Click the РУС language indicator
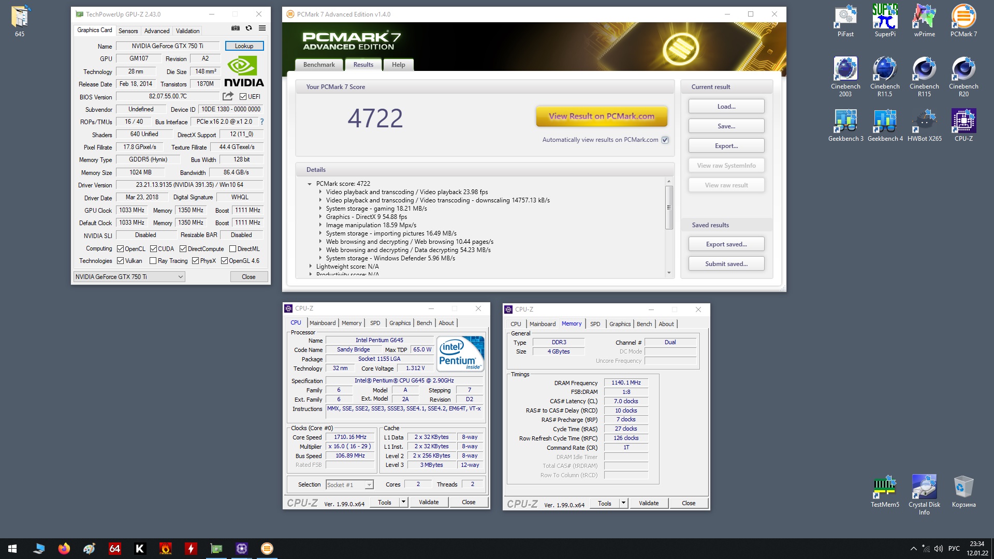Viewport: 994px width, 559px height. 954,549
